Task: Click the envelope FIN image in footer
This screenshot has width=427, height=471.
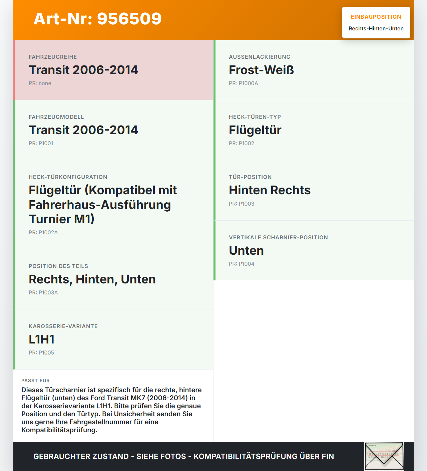Action: click(x=384, y=456)
